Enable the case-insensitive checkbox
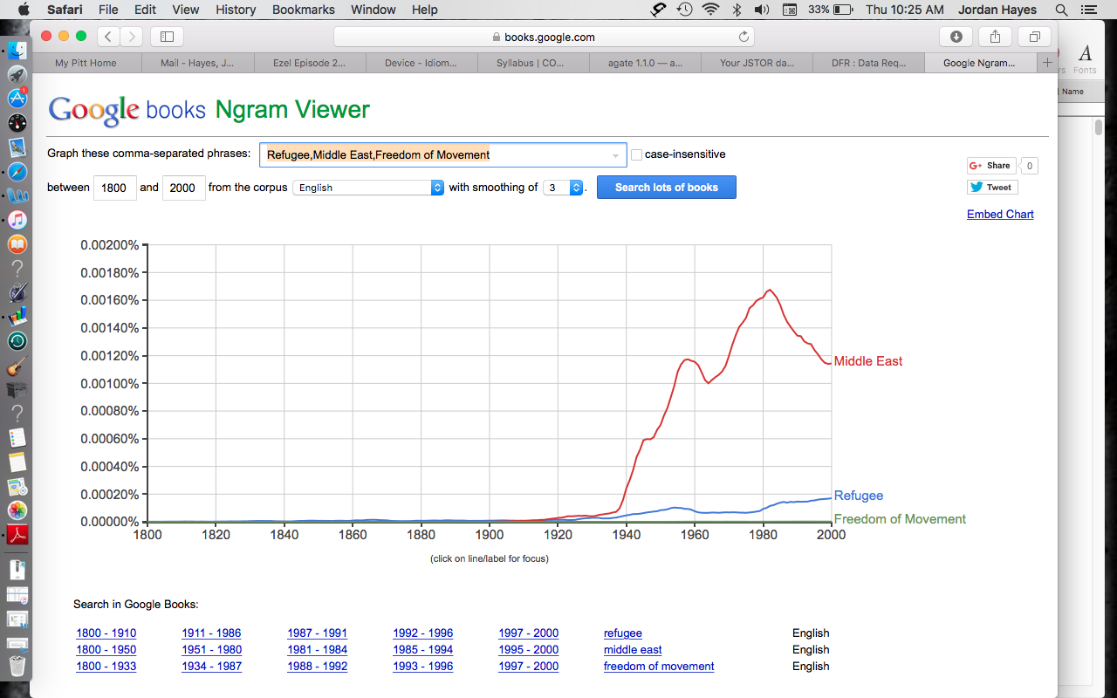Screen dimensions: 1117x698 click(x=636, y=154)
